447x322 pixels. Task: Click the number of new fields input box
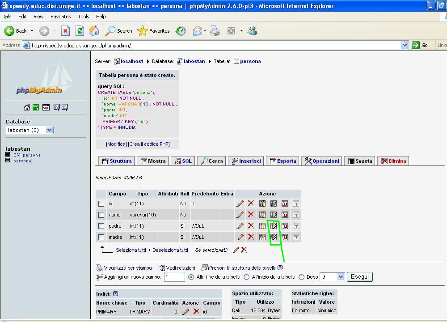174,277
